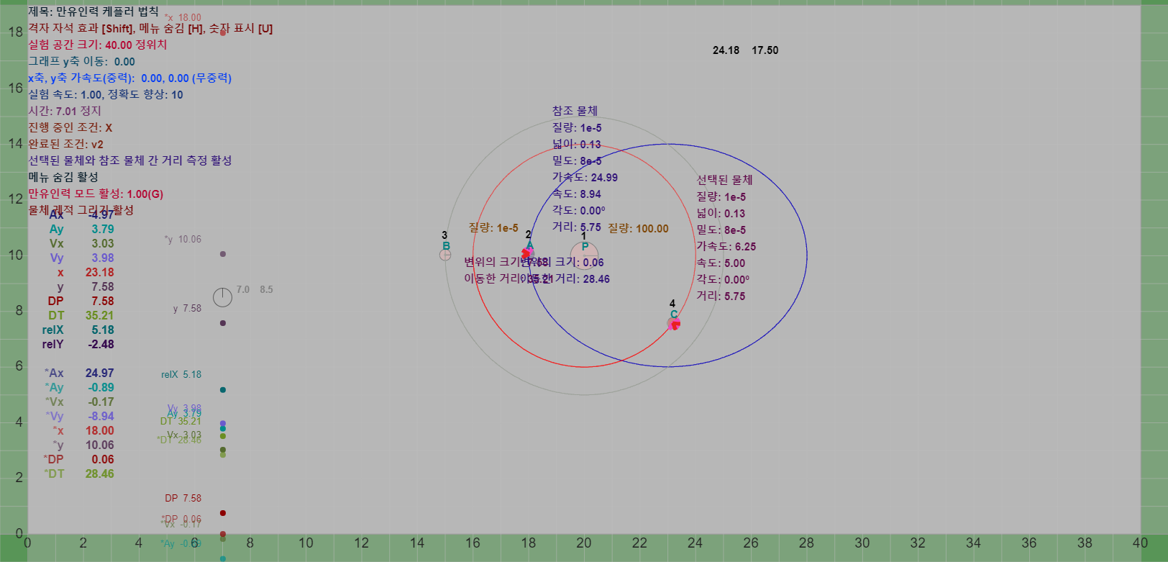
Task: Click the graph dot labeled *x 18.00
Action: [223, 32]
